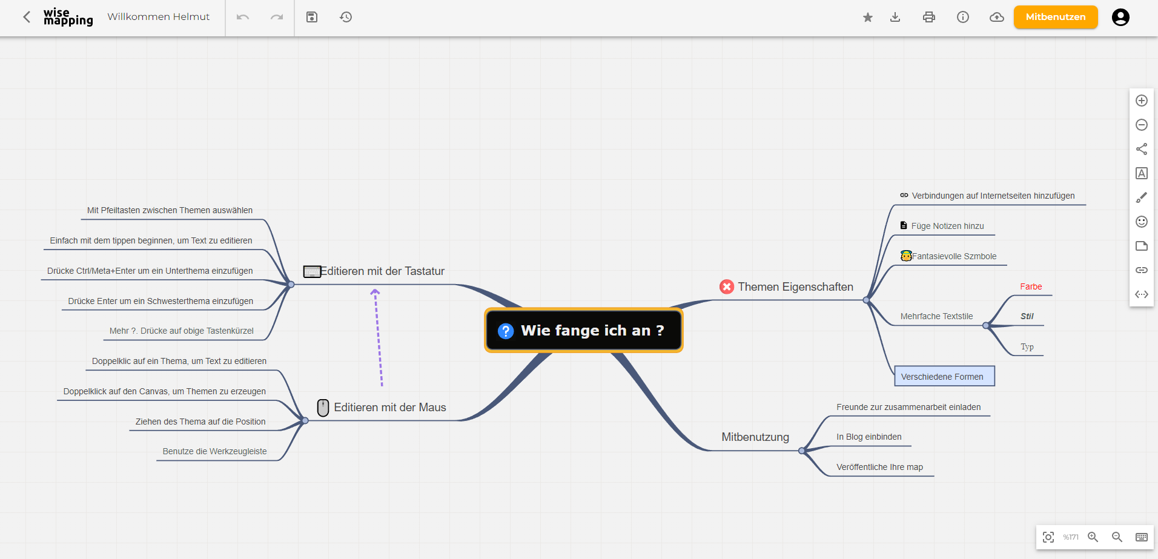Select the central topic Wie fange ich an ?
Viewport: 1158px width, 559px height.
584,331
